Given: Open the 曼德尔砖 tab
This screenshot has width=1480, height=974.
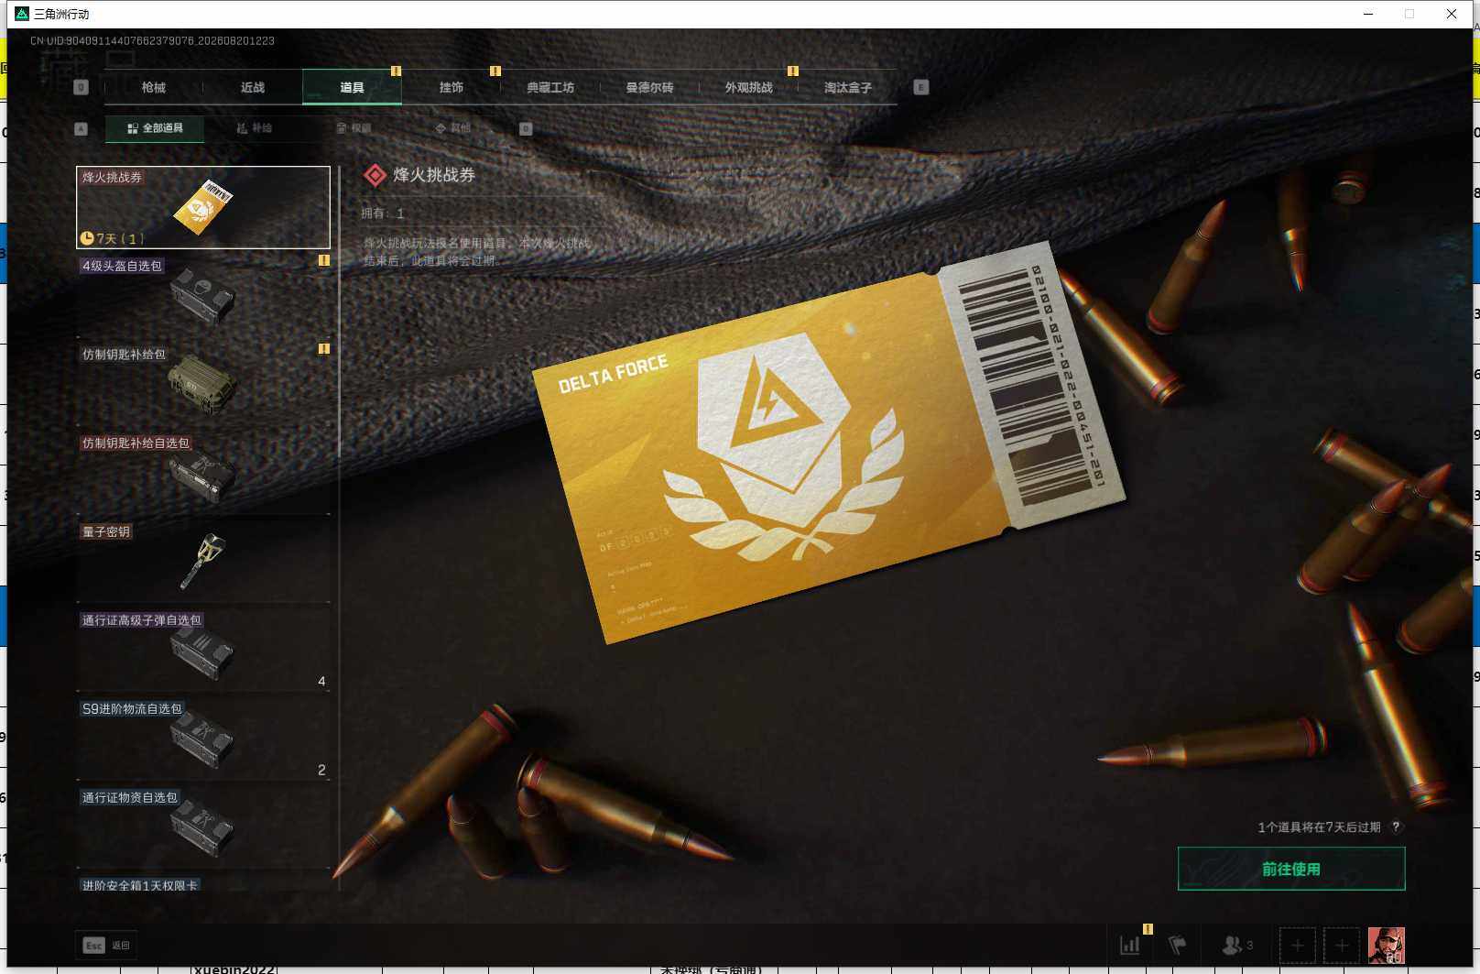Looking at the screenshot, I should [x=649, y=88].
